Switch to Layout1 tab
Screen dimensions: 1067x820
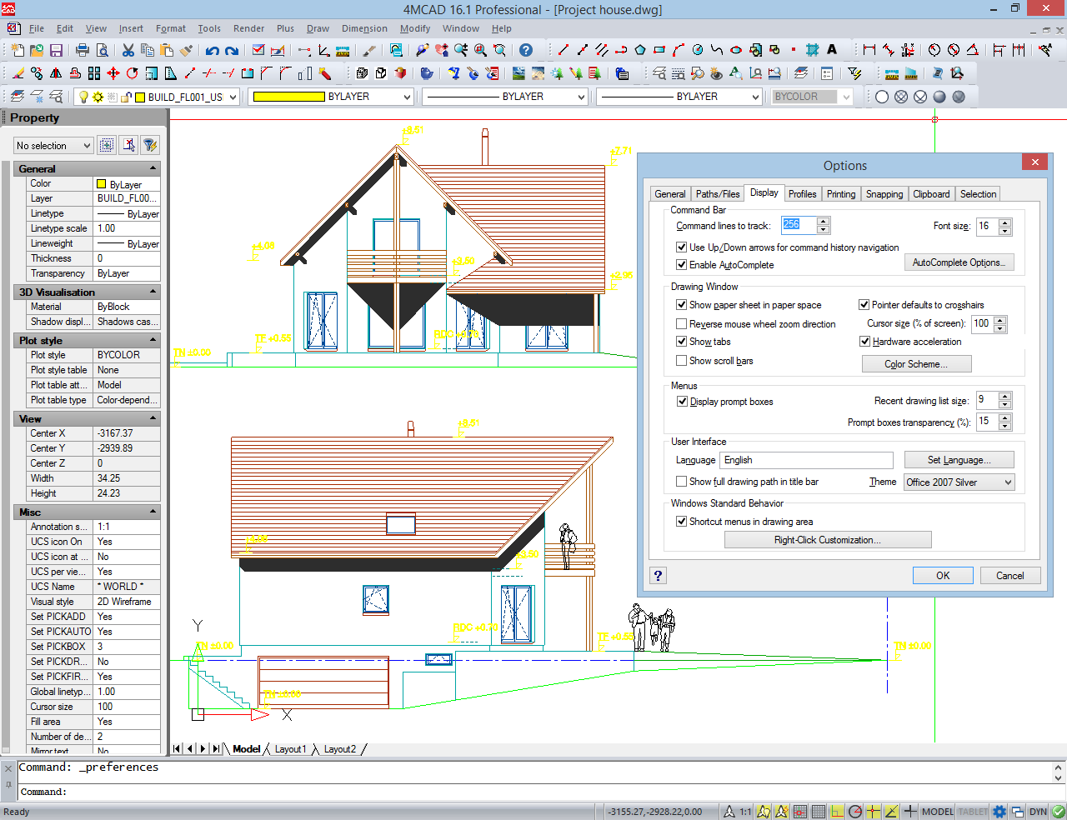(x=290, y=749)
